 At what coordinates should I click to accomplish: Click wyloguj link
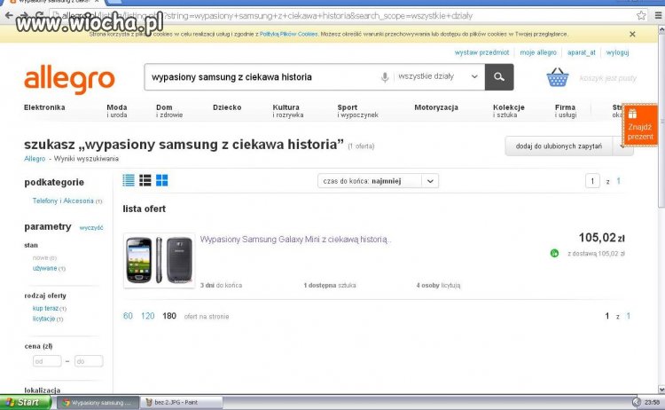[617, 52]
